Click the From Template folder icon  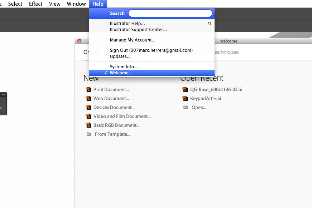(x=89, y=134)
